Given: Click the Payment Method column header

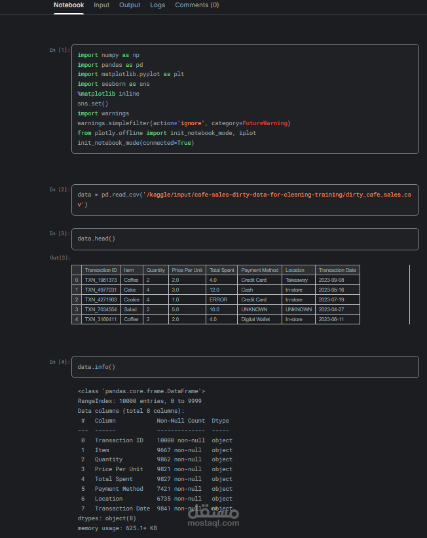Looking at the screenshot, I should tap(260, 270).
